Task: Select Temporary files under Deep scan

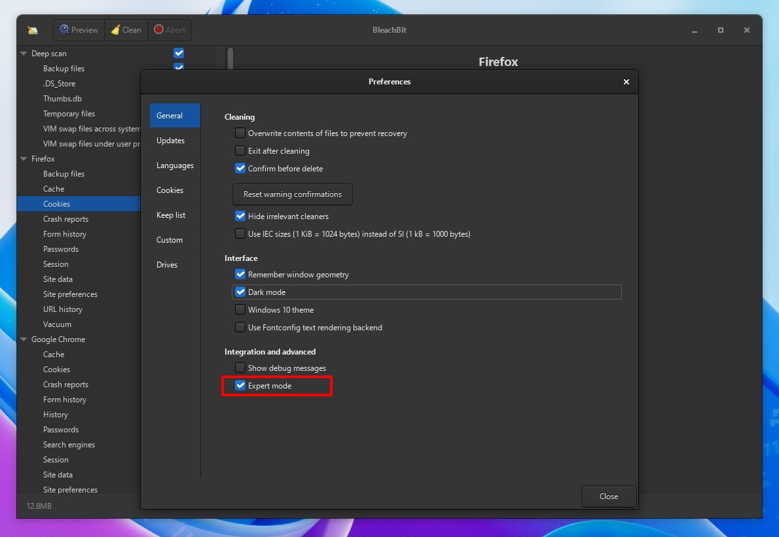Action: point(69,114)
